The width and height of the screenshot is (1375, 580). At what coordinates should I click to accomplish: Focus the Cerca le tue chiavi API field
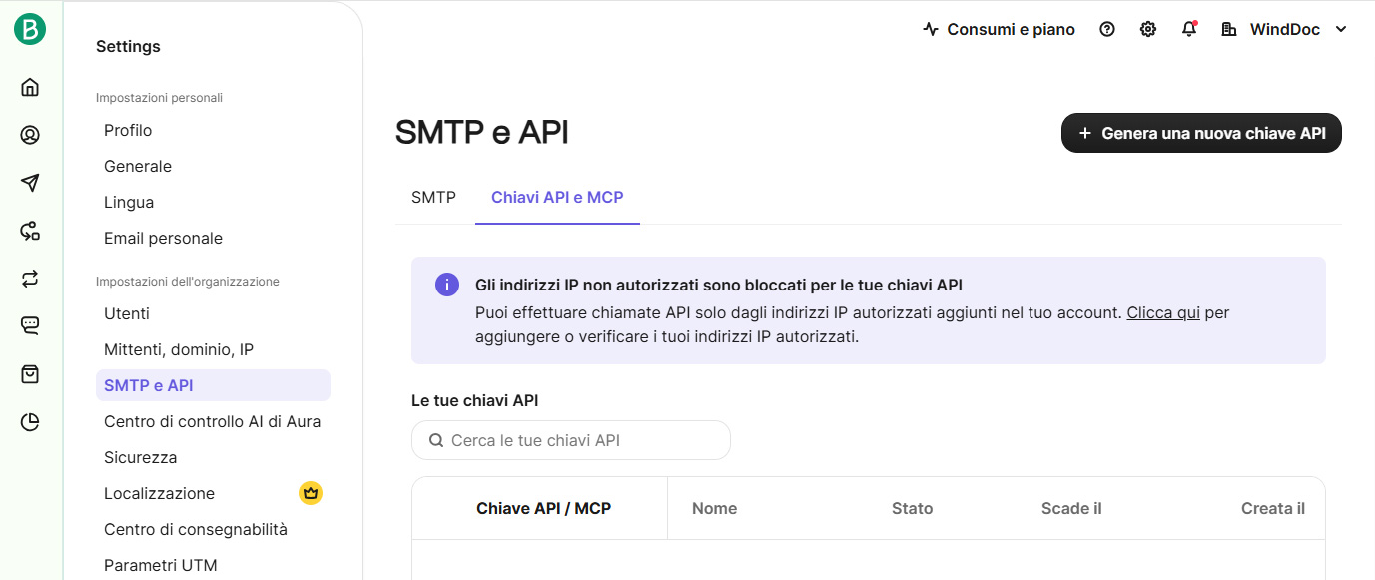pos(571,440)
